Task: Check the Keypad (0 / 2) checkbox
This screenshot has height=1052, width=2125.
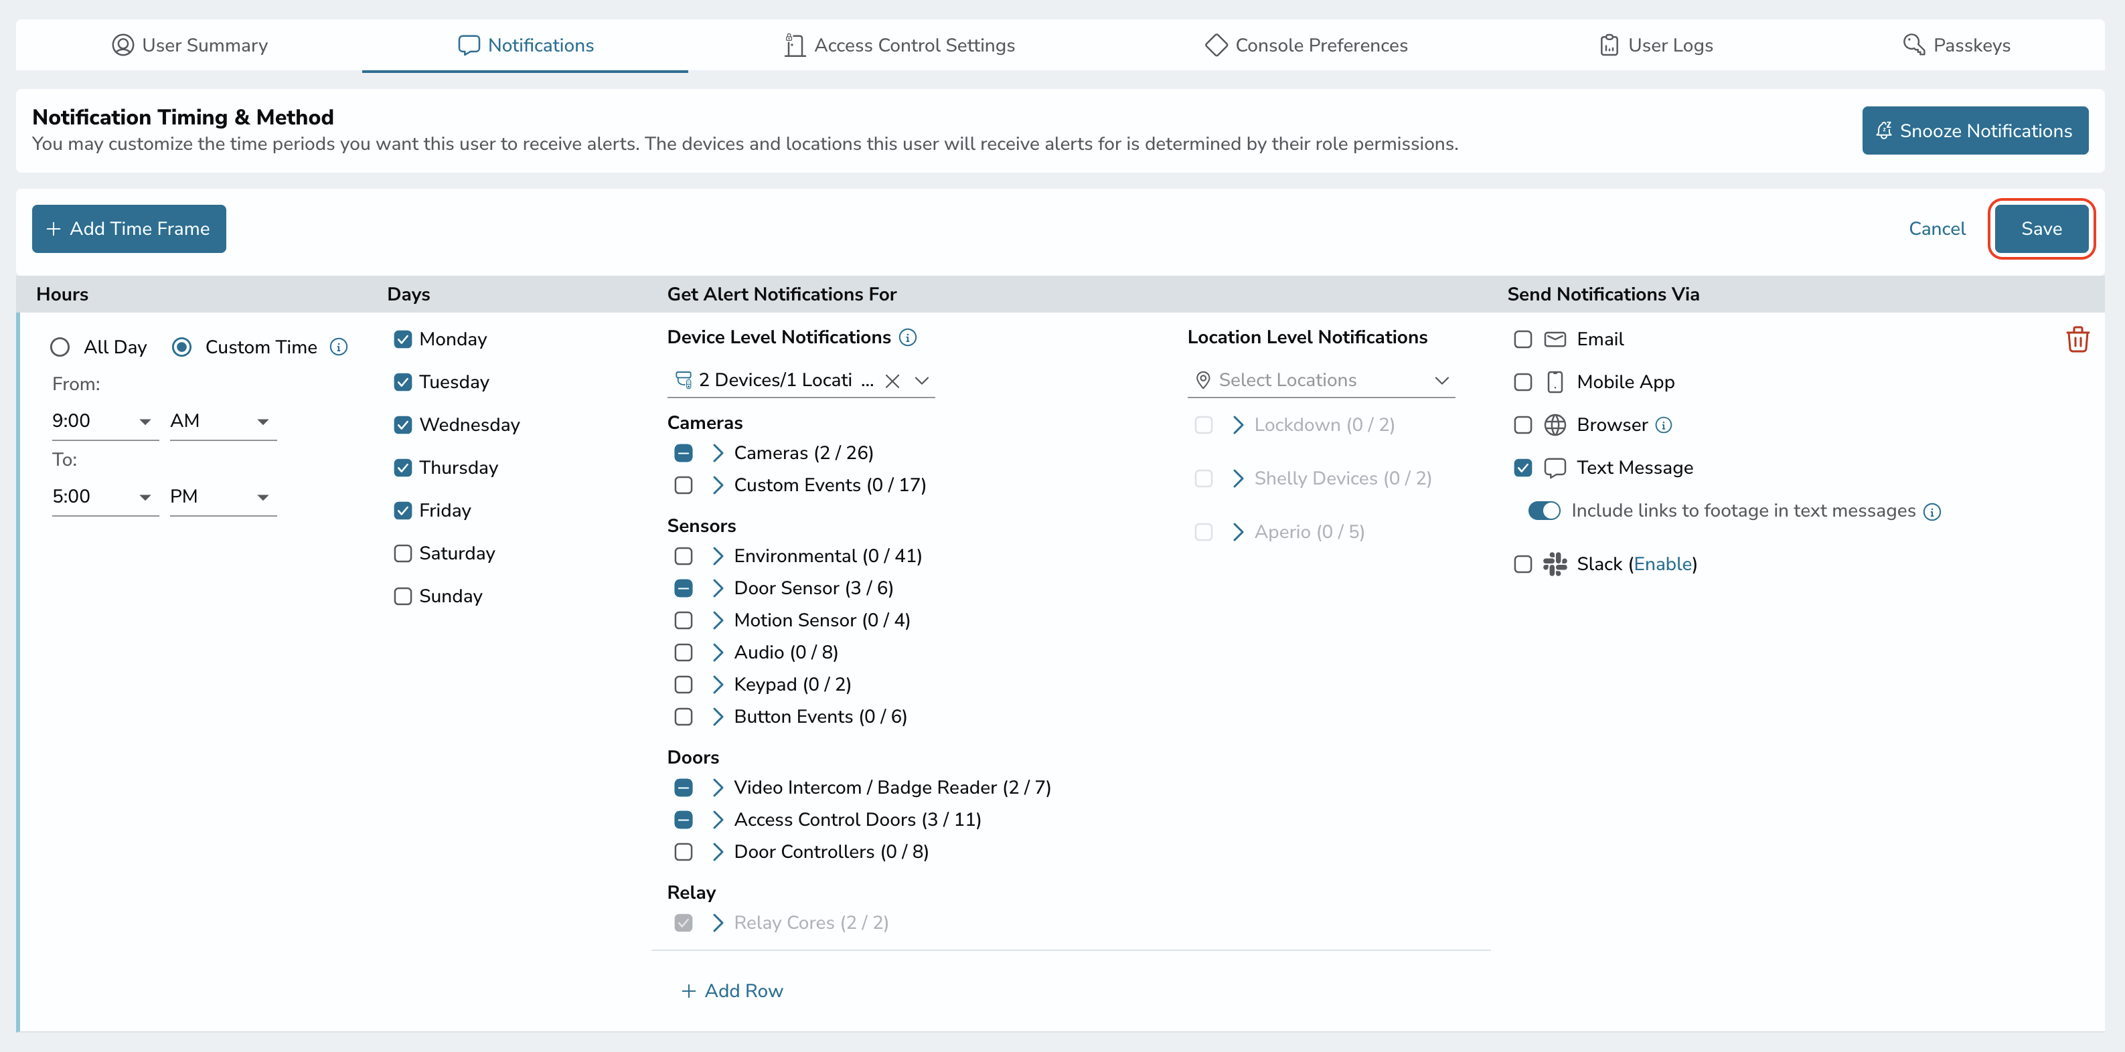Action: [683, 685]
